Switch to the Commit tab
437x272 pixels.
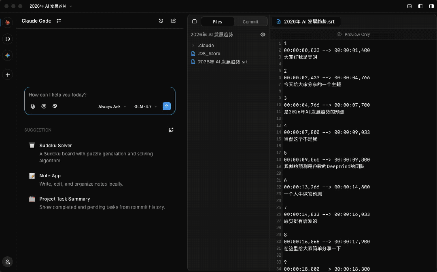point(250,22)
